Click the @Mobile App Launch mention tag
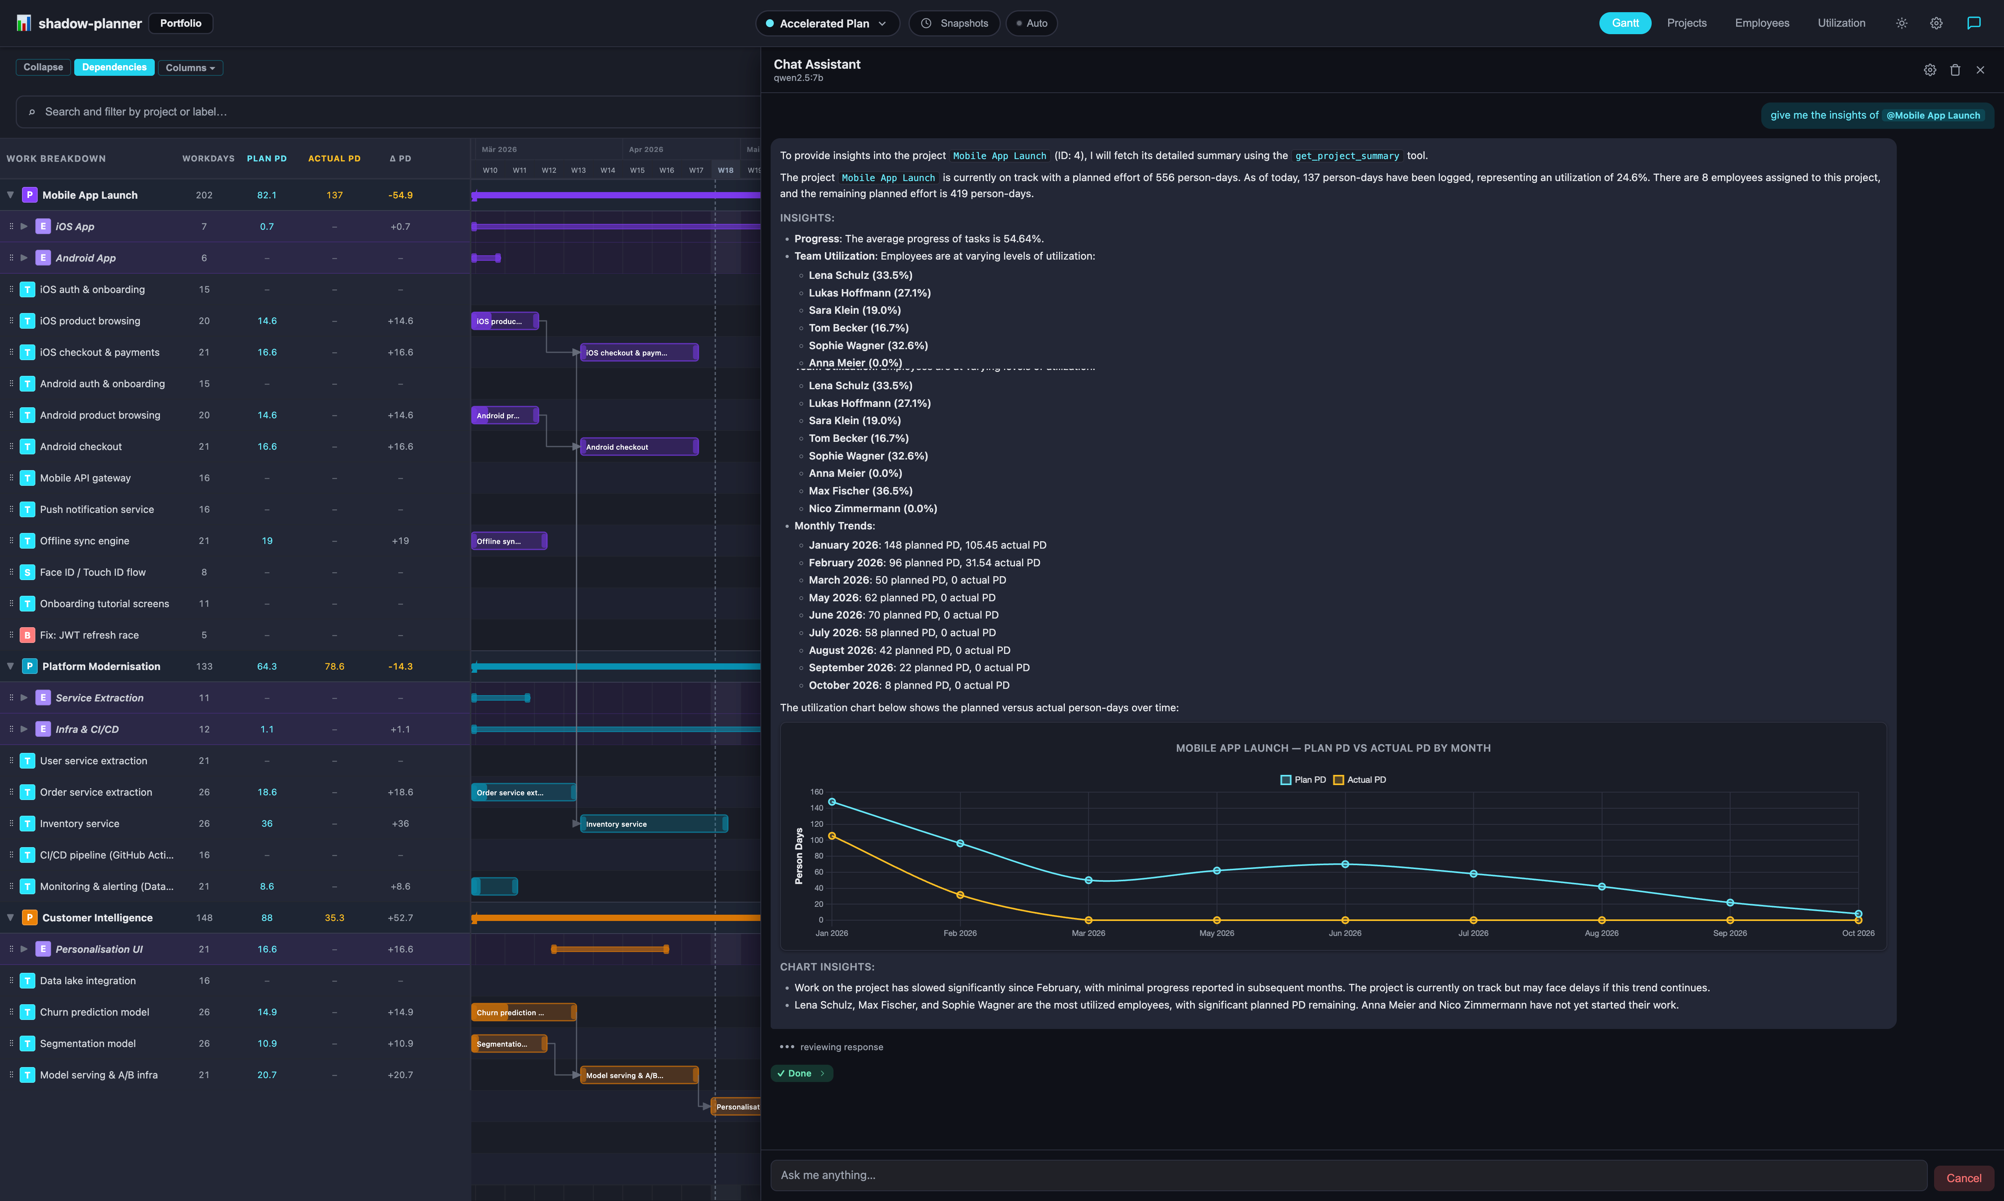Viewport: 2004px width, 1201px height. tap(1933, 116)
